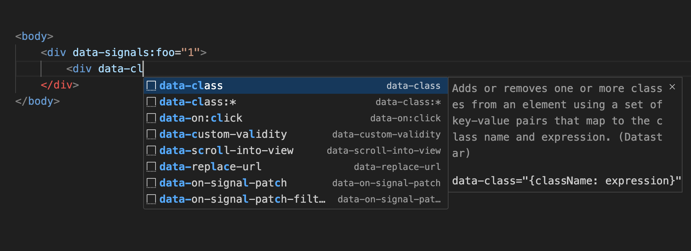Close the suggestion documentation panel

click(672, 87)
